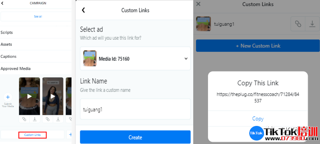Download icon under second media
320x144 pixels.
[x=58, y=119]
